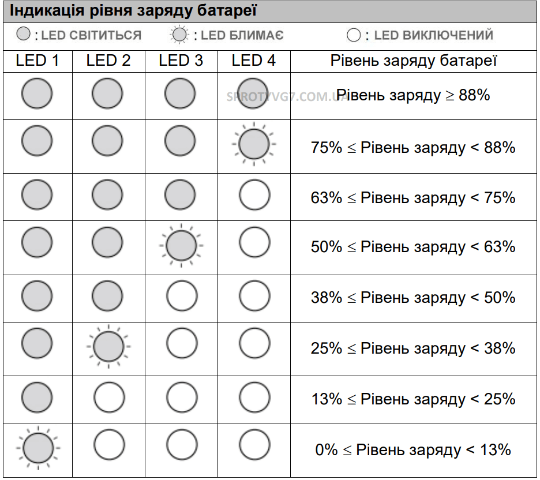Viewport: 540px width, 480px height.
Task: Click the lit LED 2 icon in 38–50% row
Action: (107, 296)
